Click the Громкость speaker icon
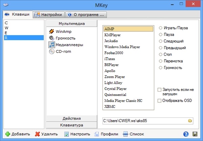Screen dimensions: 203x141 51,38
